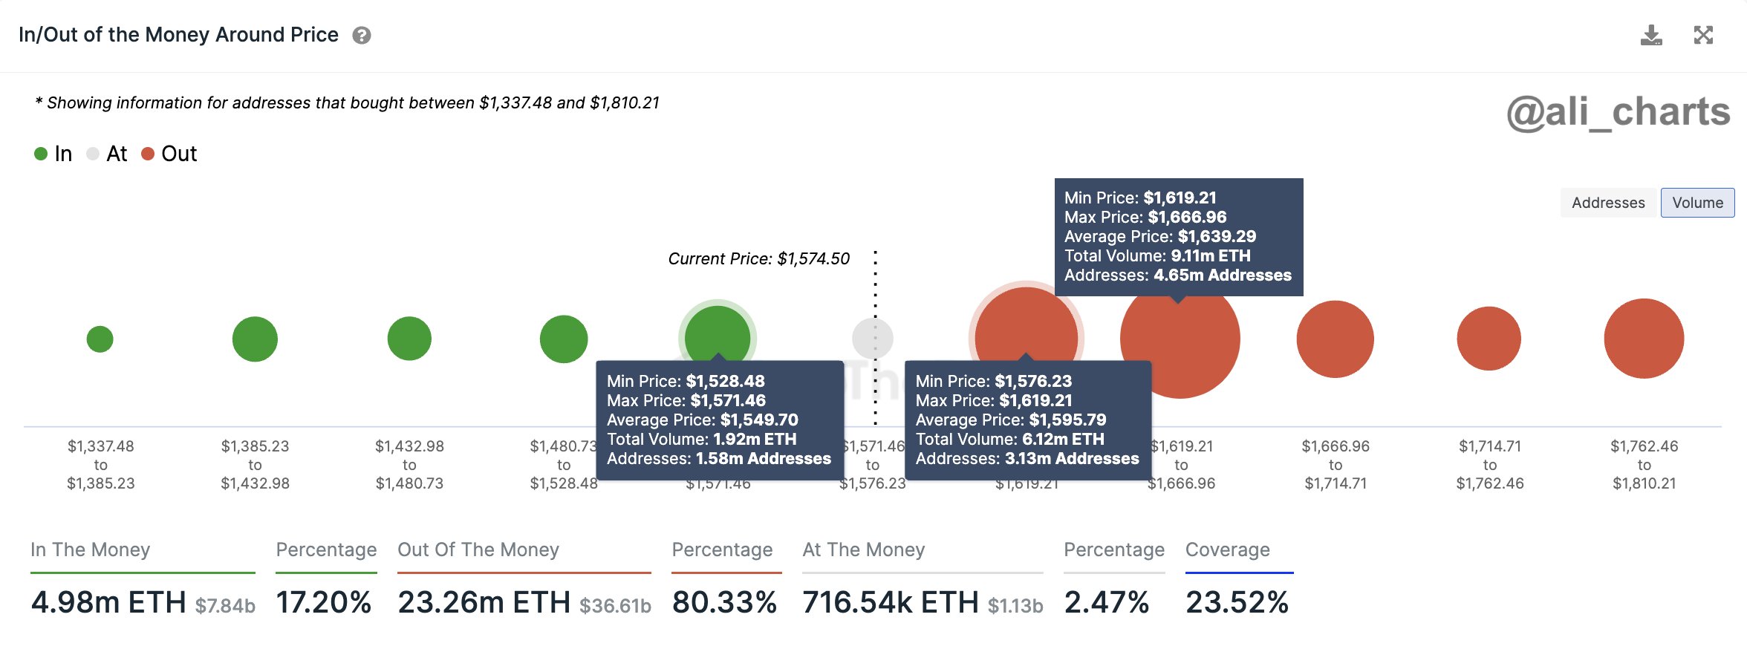Select the green In legend marker
The image size is (1747, 649).
tap(40, 153)
